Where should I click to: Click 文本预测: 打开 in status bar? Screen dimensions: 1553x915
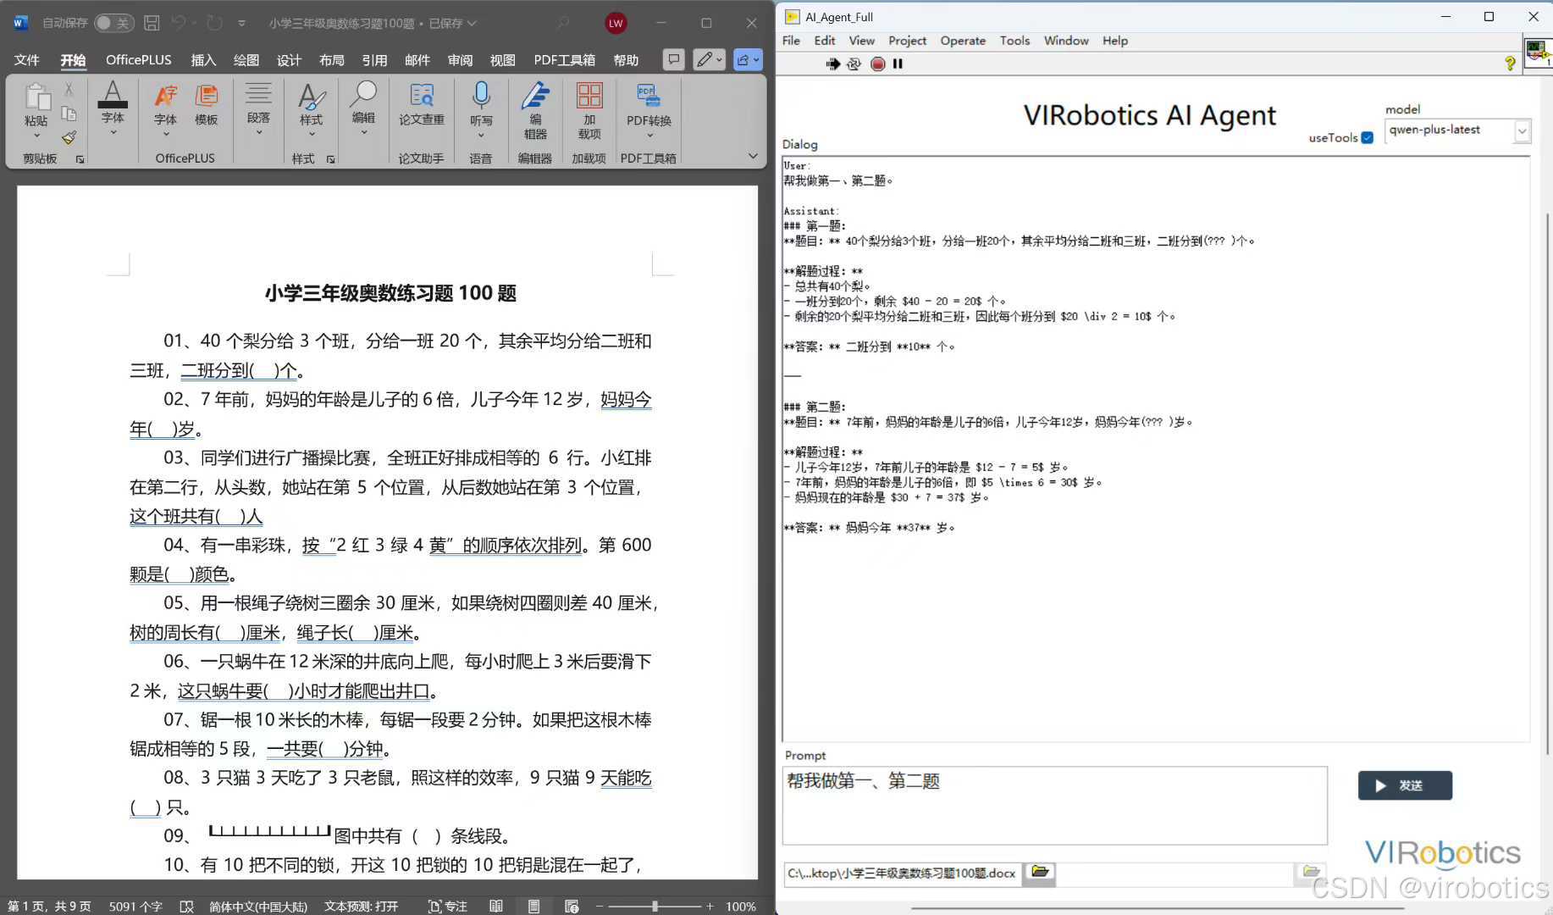click(361, 906)
